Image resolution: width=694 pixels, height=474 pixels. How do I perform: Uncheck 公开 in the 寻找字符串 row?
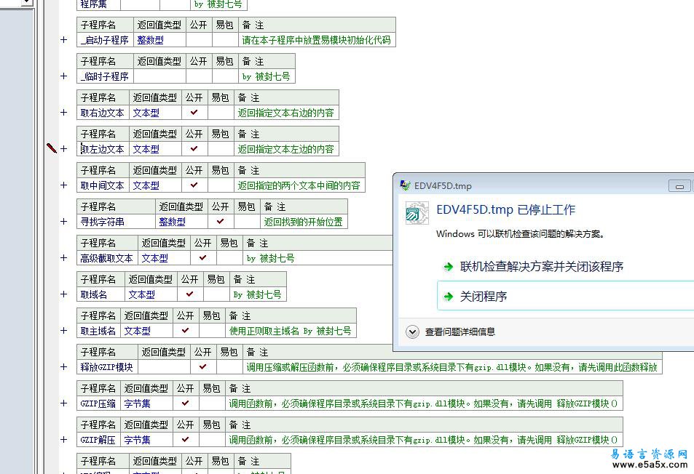tap(220, 222)
